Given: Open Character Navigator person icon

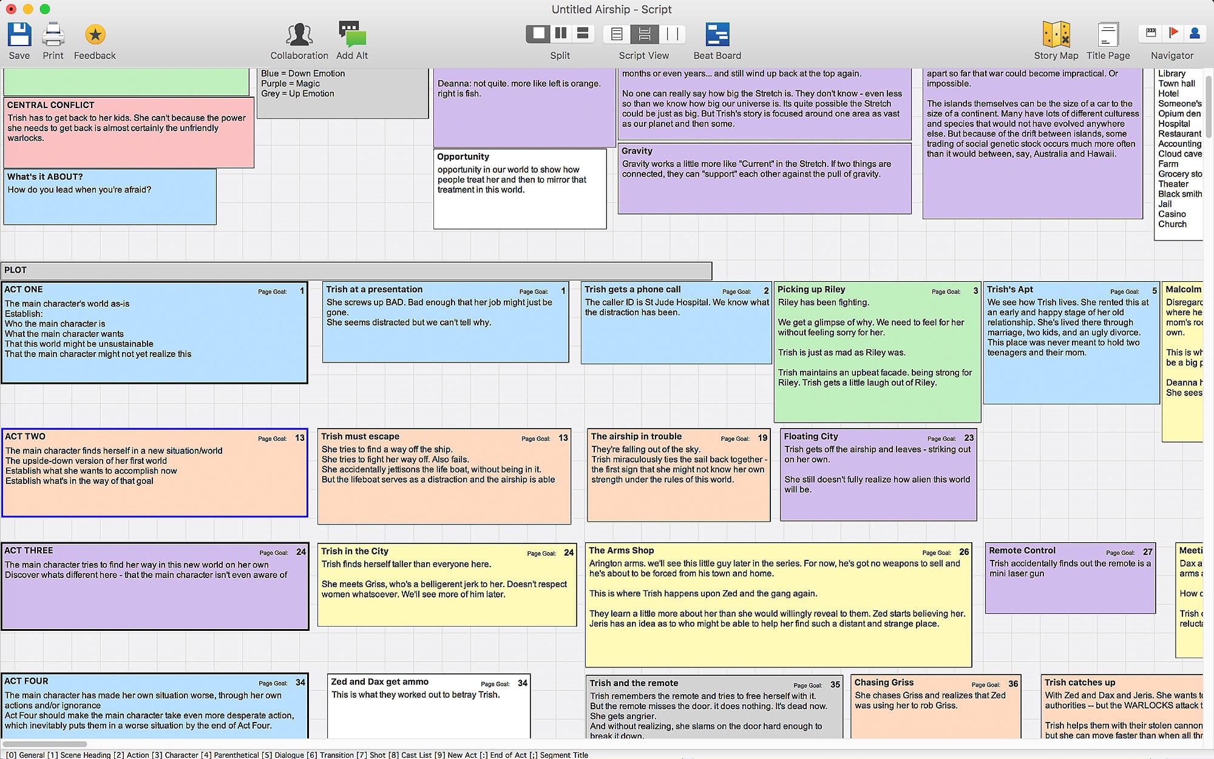Looking at the screenshot, I should pyautogui.click(x=1195, y=33).
